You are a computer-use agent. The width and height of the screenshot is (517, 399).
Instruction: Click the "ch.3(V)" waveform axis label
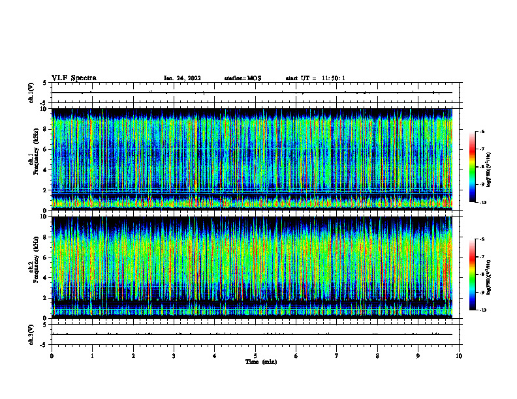point(31,334)
